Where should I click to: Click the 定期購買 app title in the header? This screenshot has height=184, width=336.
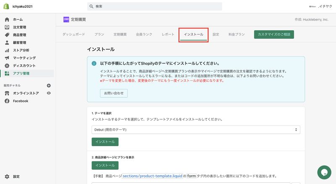pos(79,19)
